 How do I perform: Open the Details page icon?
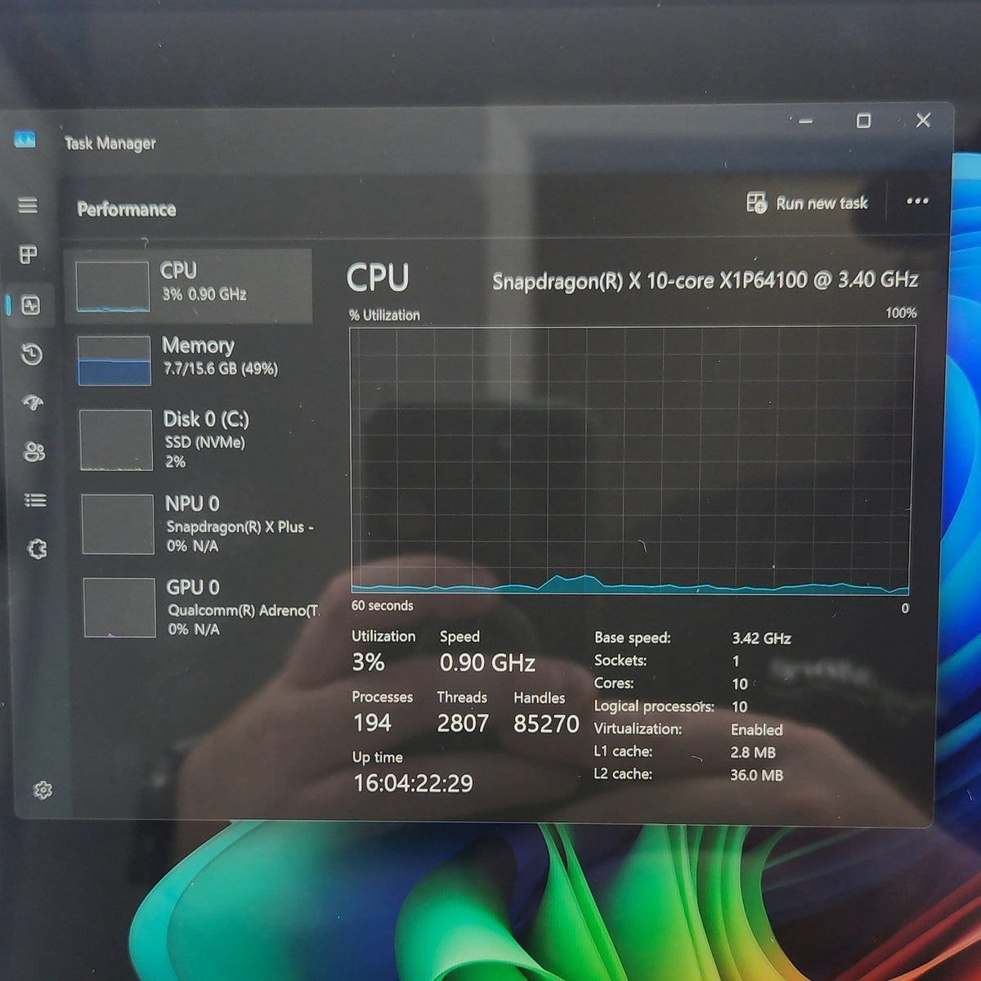(x=35, y=500)
